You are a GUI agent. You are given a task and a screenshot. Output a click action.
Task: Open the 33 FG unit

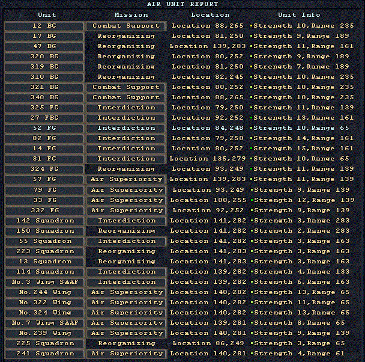(x=44, y=200)
